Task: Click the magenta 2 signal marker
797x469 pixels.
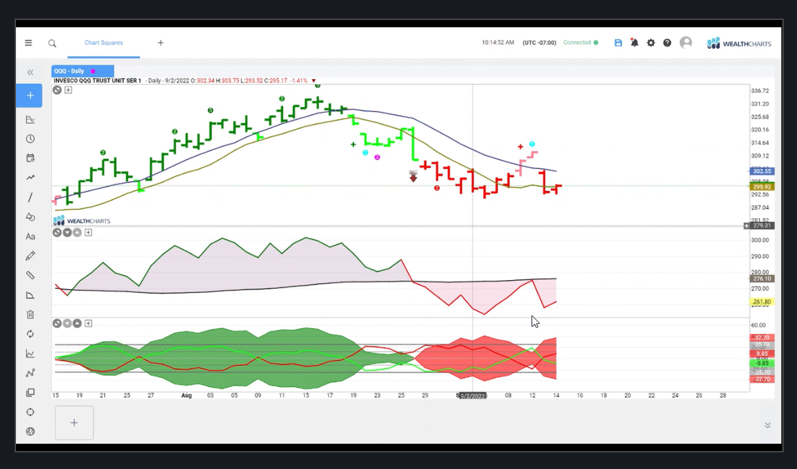Action: [377, 158]
